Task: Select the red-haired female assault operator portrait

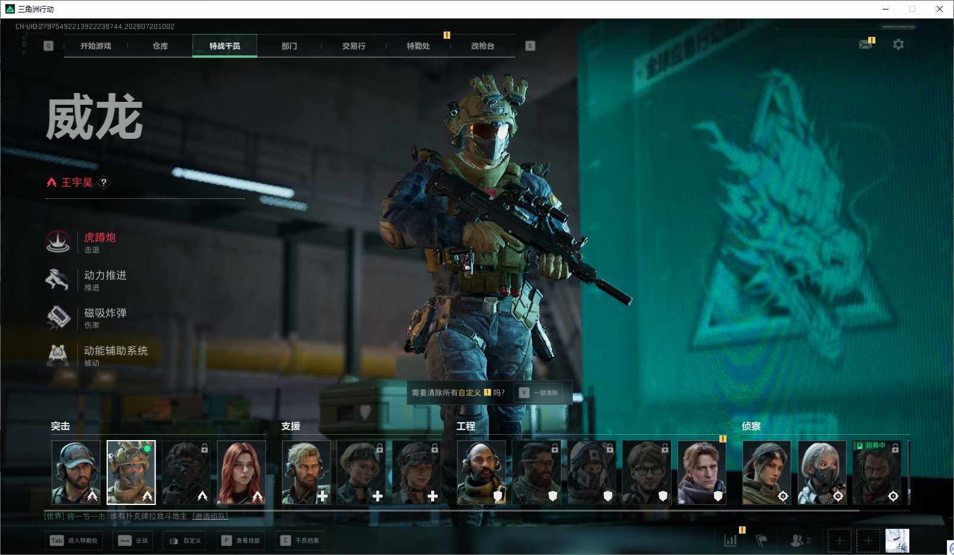Action: point(241,473)
